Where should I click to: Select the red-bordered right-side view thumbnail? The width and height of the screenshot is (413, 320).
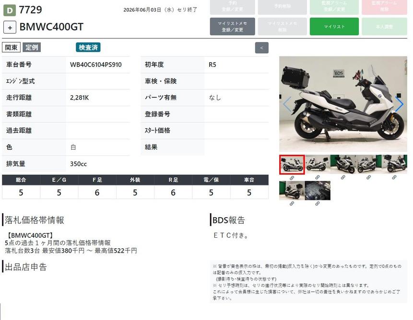click(292, 165)
